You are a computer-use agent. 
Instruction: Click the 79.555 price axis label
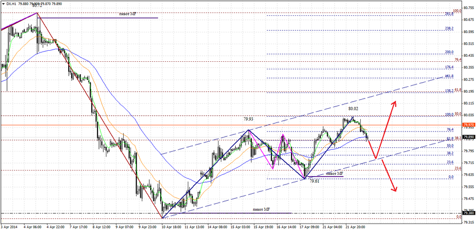(x=468, y=187)
